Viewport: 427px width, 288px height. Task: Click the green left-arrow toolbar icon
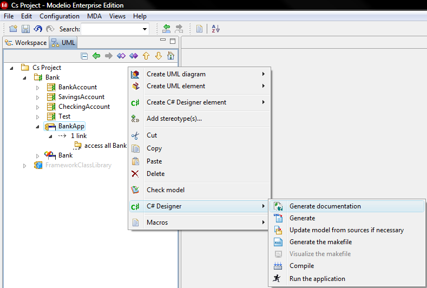click(166, 29)
